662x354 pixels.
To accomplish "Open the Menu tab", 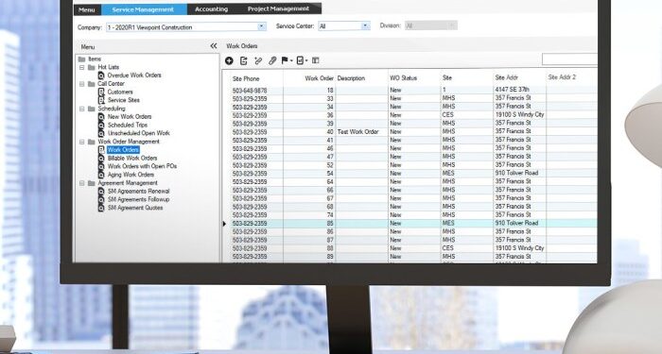I will pyautogui.click(x=87, y=9).
